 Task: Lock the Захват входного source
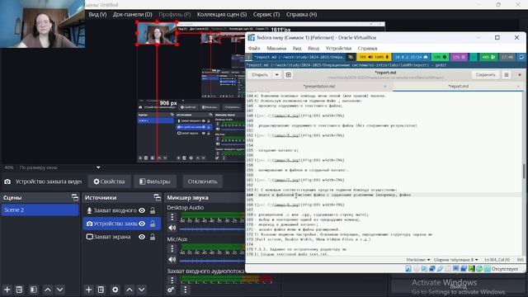(153, 210)
